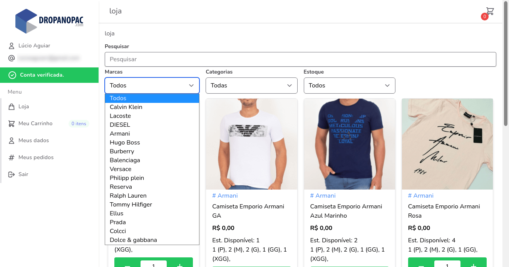Screen dimensions: 509x267
Task: Select Dolce & gabbana from brand list
Action: click(x=152, y=240)
